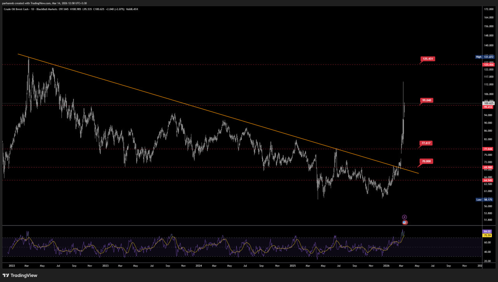Click the 2025 label on time axis
The width and height of the screenshot is (498, 282).
coord(293,265)
